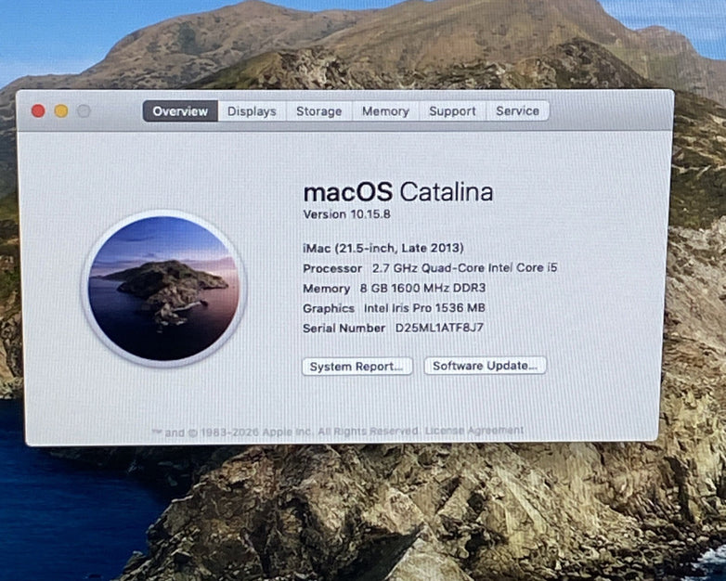Click the Apple Inc. copyright notice
726x581 pixels.
click(x=286, y=432)
